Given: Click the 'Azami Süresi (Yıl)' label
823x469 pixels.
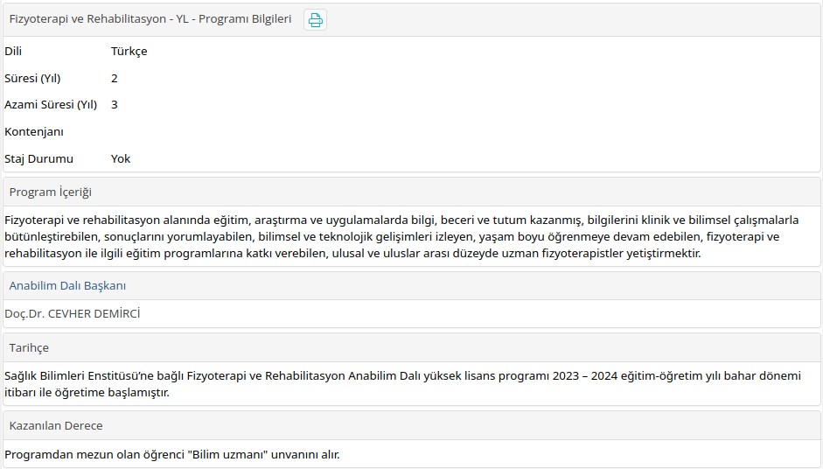Looking at the screenshot, I should point(51,104).
